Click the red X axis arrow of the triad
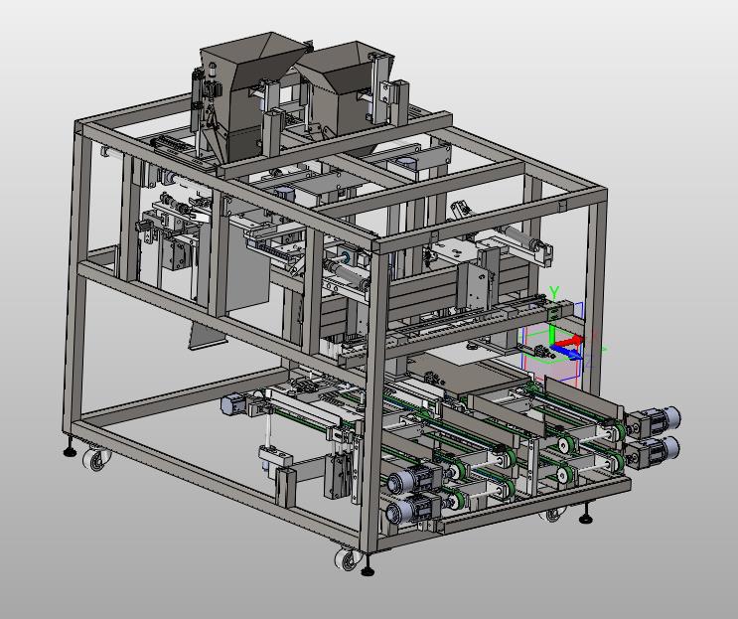This screenshot has width=738, height=619. pyautogui.click(x=569, y=342)
